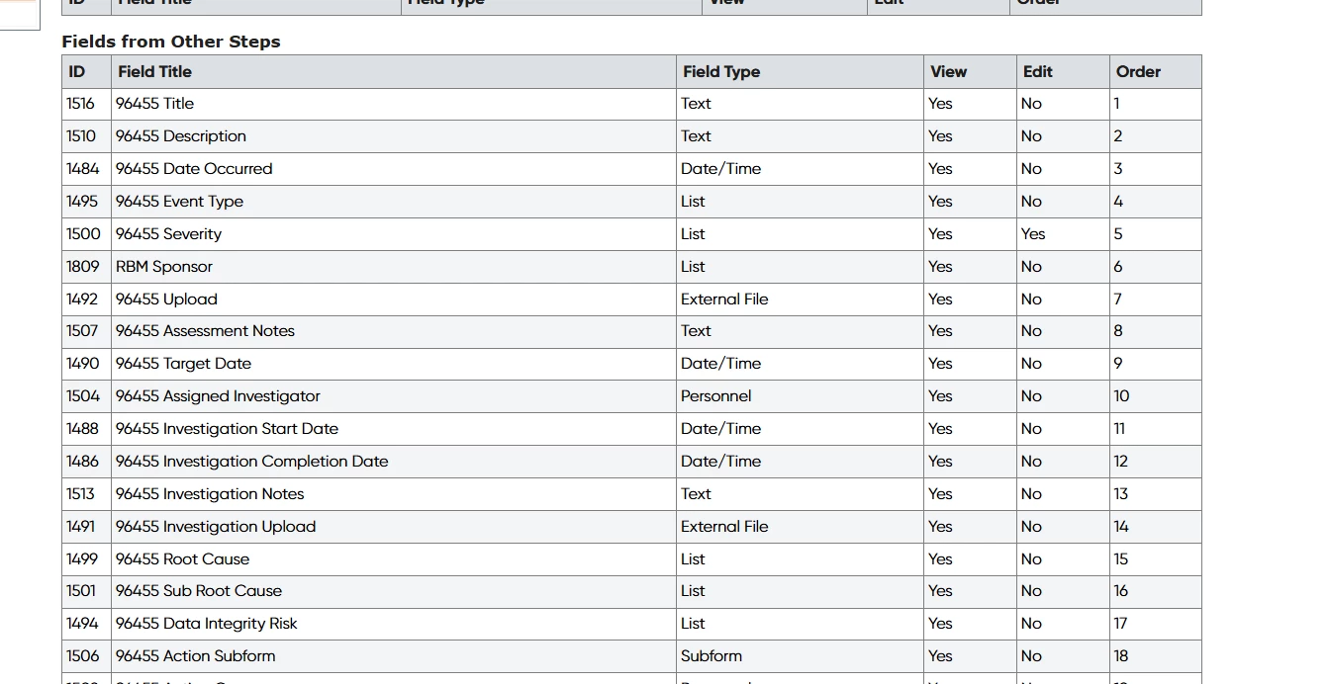The width and height of the screenshot is (1330, 684).
Task: Click the 96455 Event Type field title
Action: 179,202
